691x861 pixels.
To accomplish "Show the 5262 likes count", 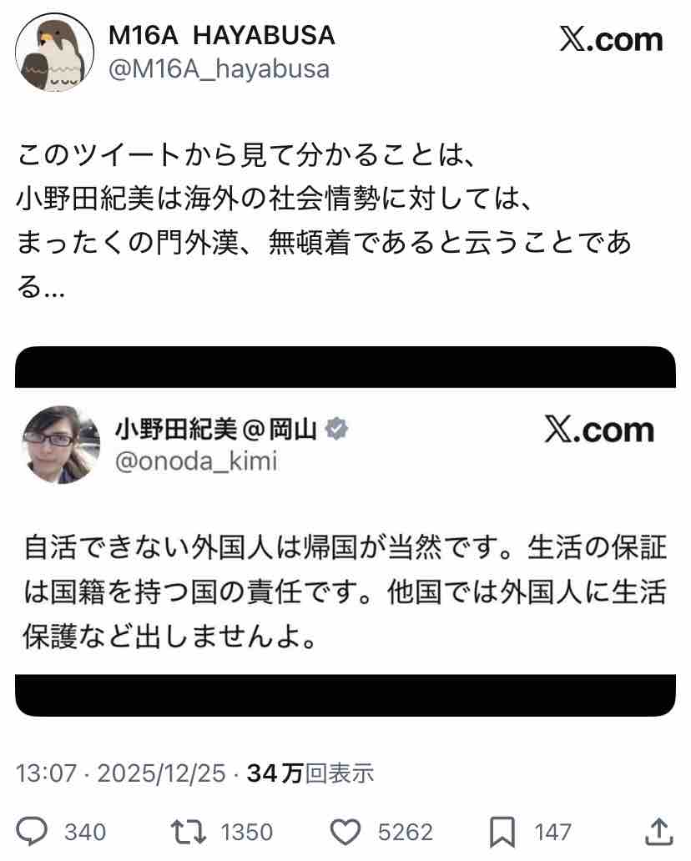I will click(x=406, y=832).
